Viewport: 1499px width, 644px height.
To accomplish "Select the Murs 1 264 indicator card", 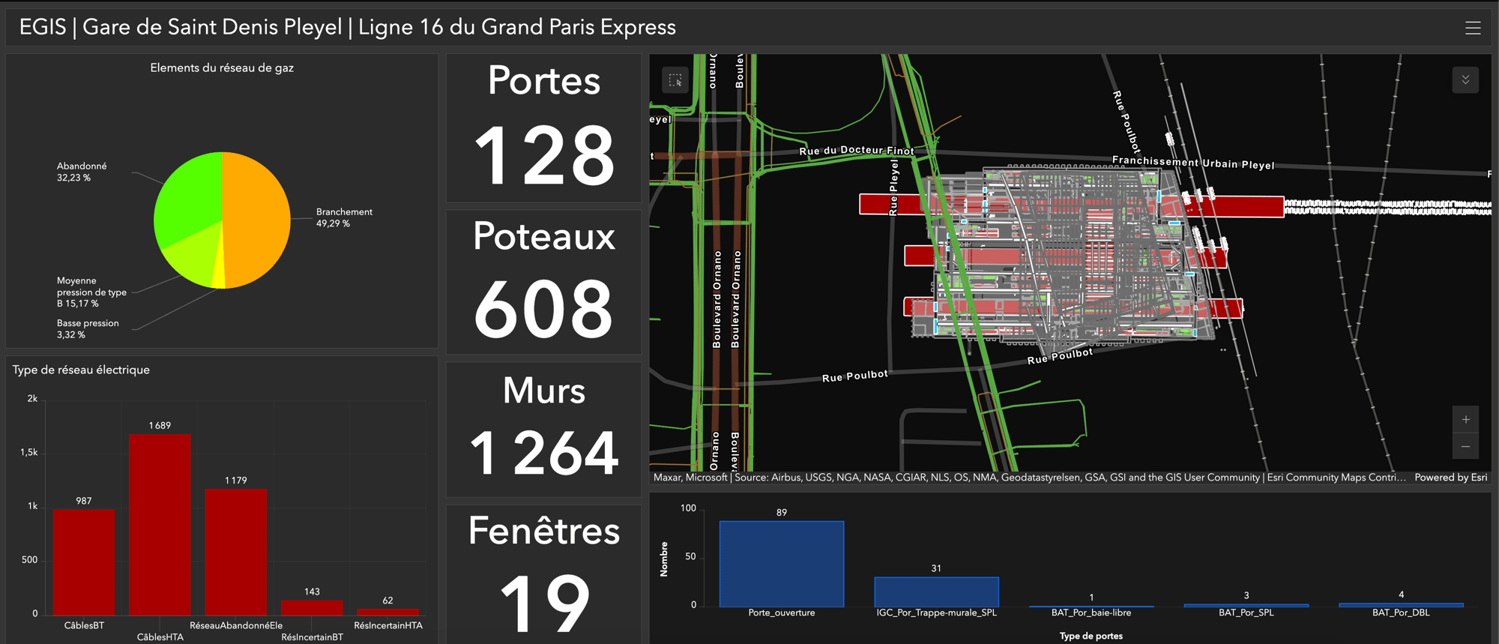I will click(543, 430).
